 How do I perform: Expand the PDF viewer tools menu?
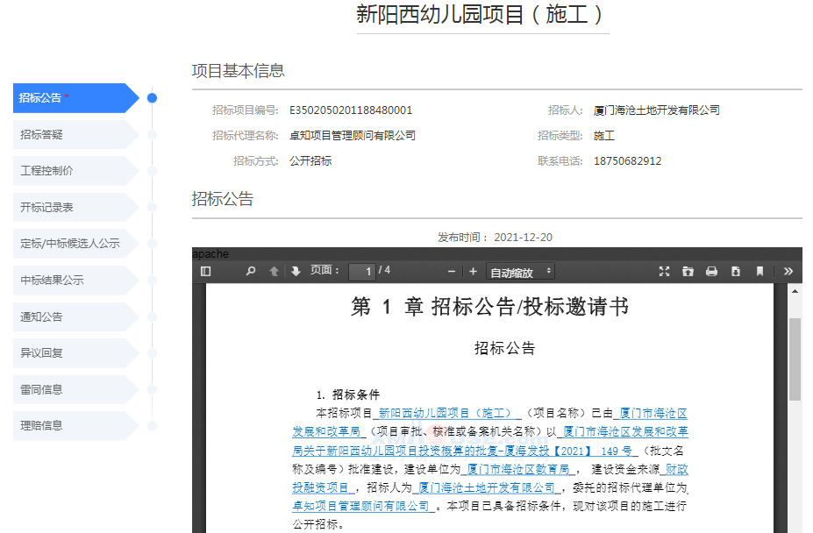(x=788, y=272)
